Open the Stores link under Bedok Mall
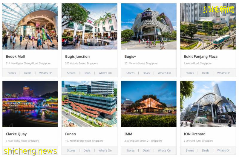The image size is (239, 157). (12, 73)
